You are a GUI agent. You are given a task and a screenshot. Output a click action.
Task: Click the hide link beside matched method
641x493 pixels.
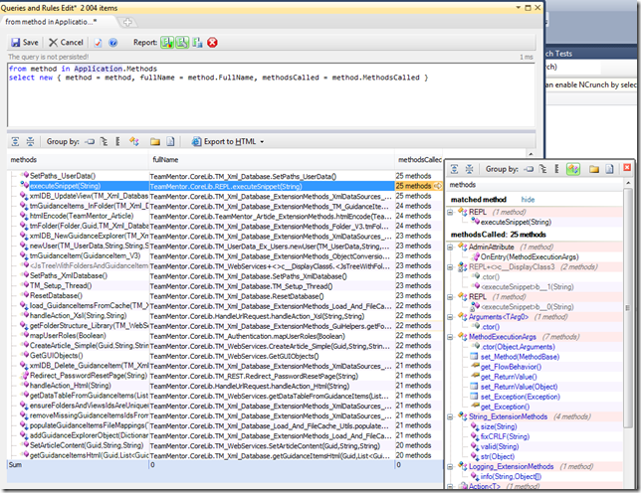pyautogui.click(x=529, y=200)
